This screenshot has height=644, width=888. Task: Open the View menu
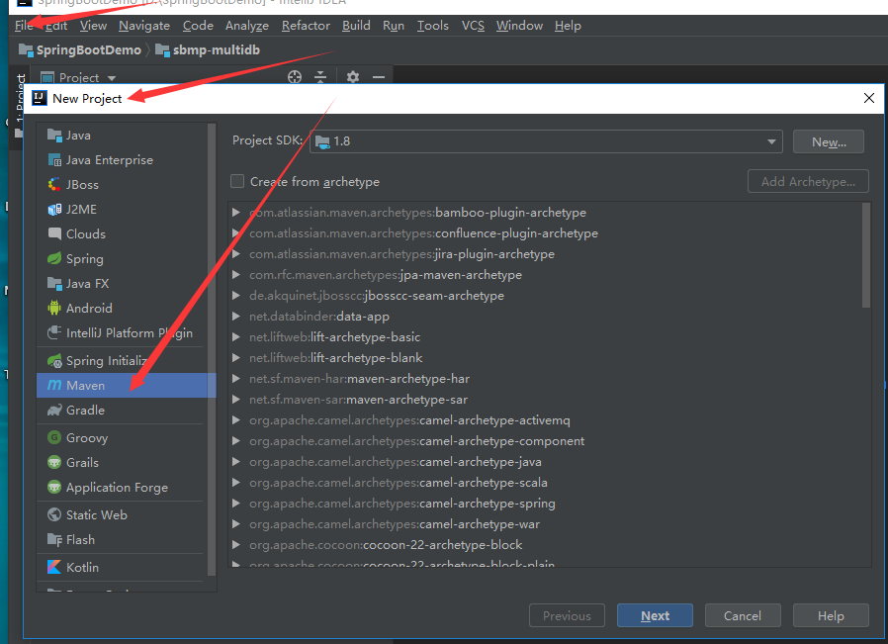pos(93,26)
